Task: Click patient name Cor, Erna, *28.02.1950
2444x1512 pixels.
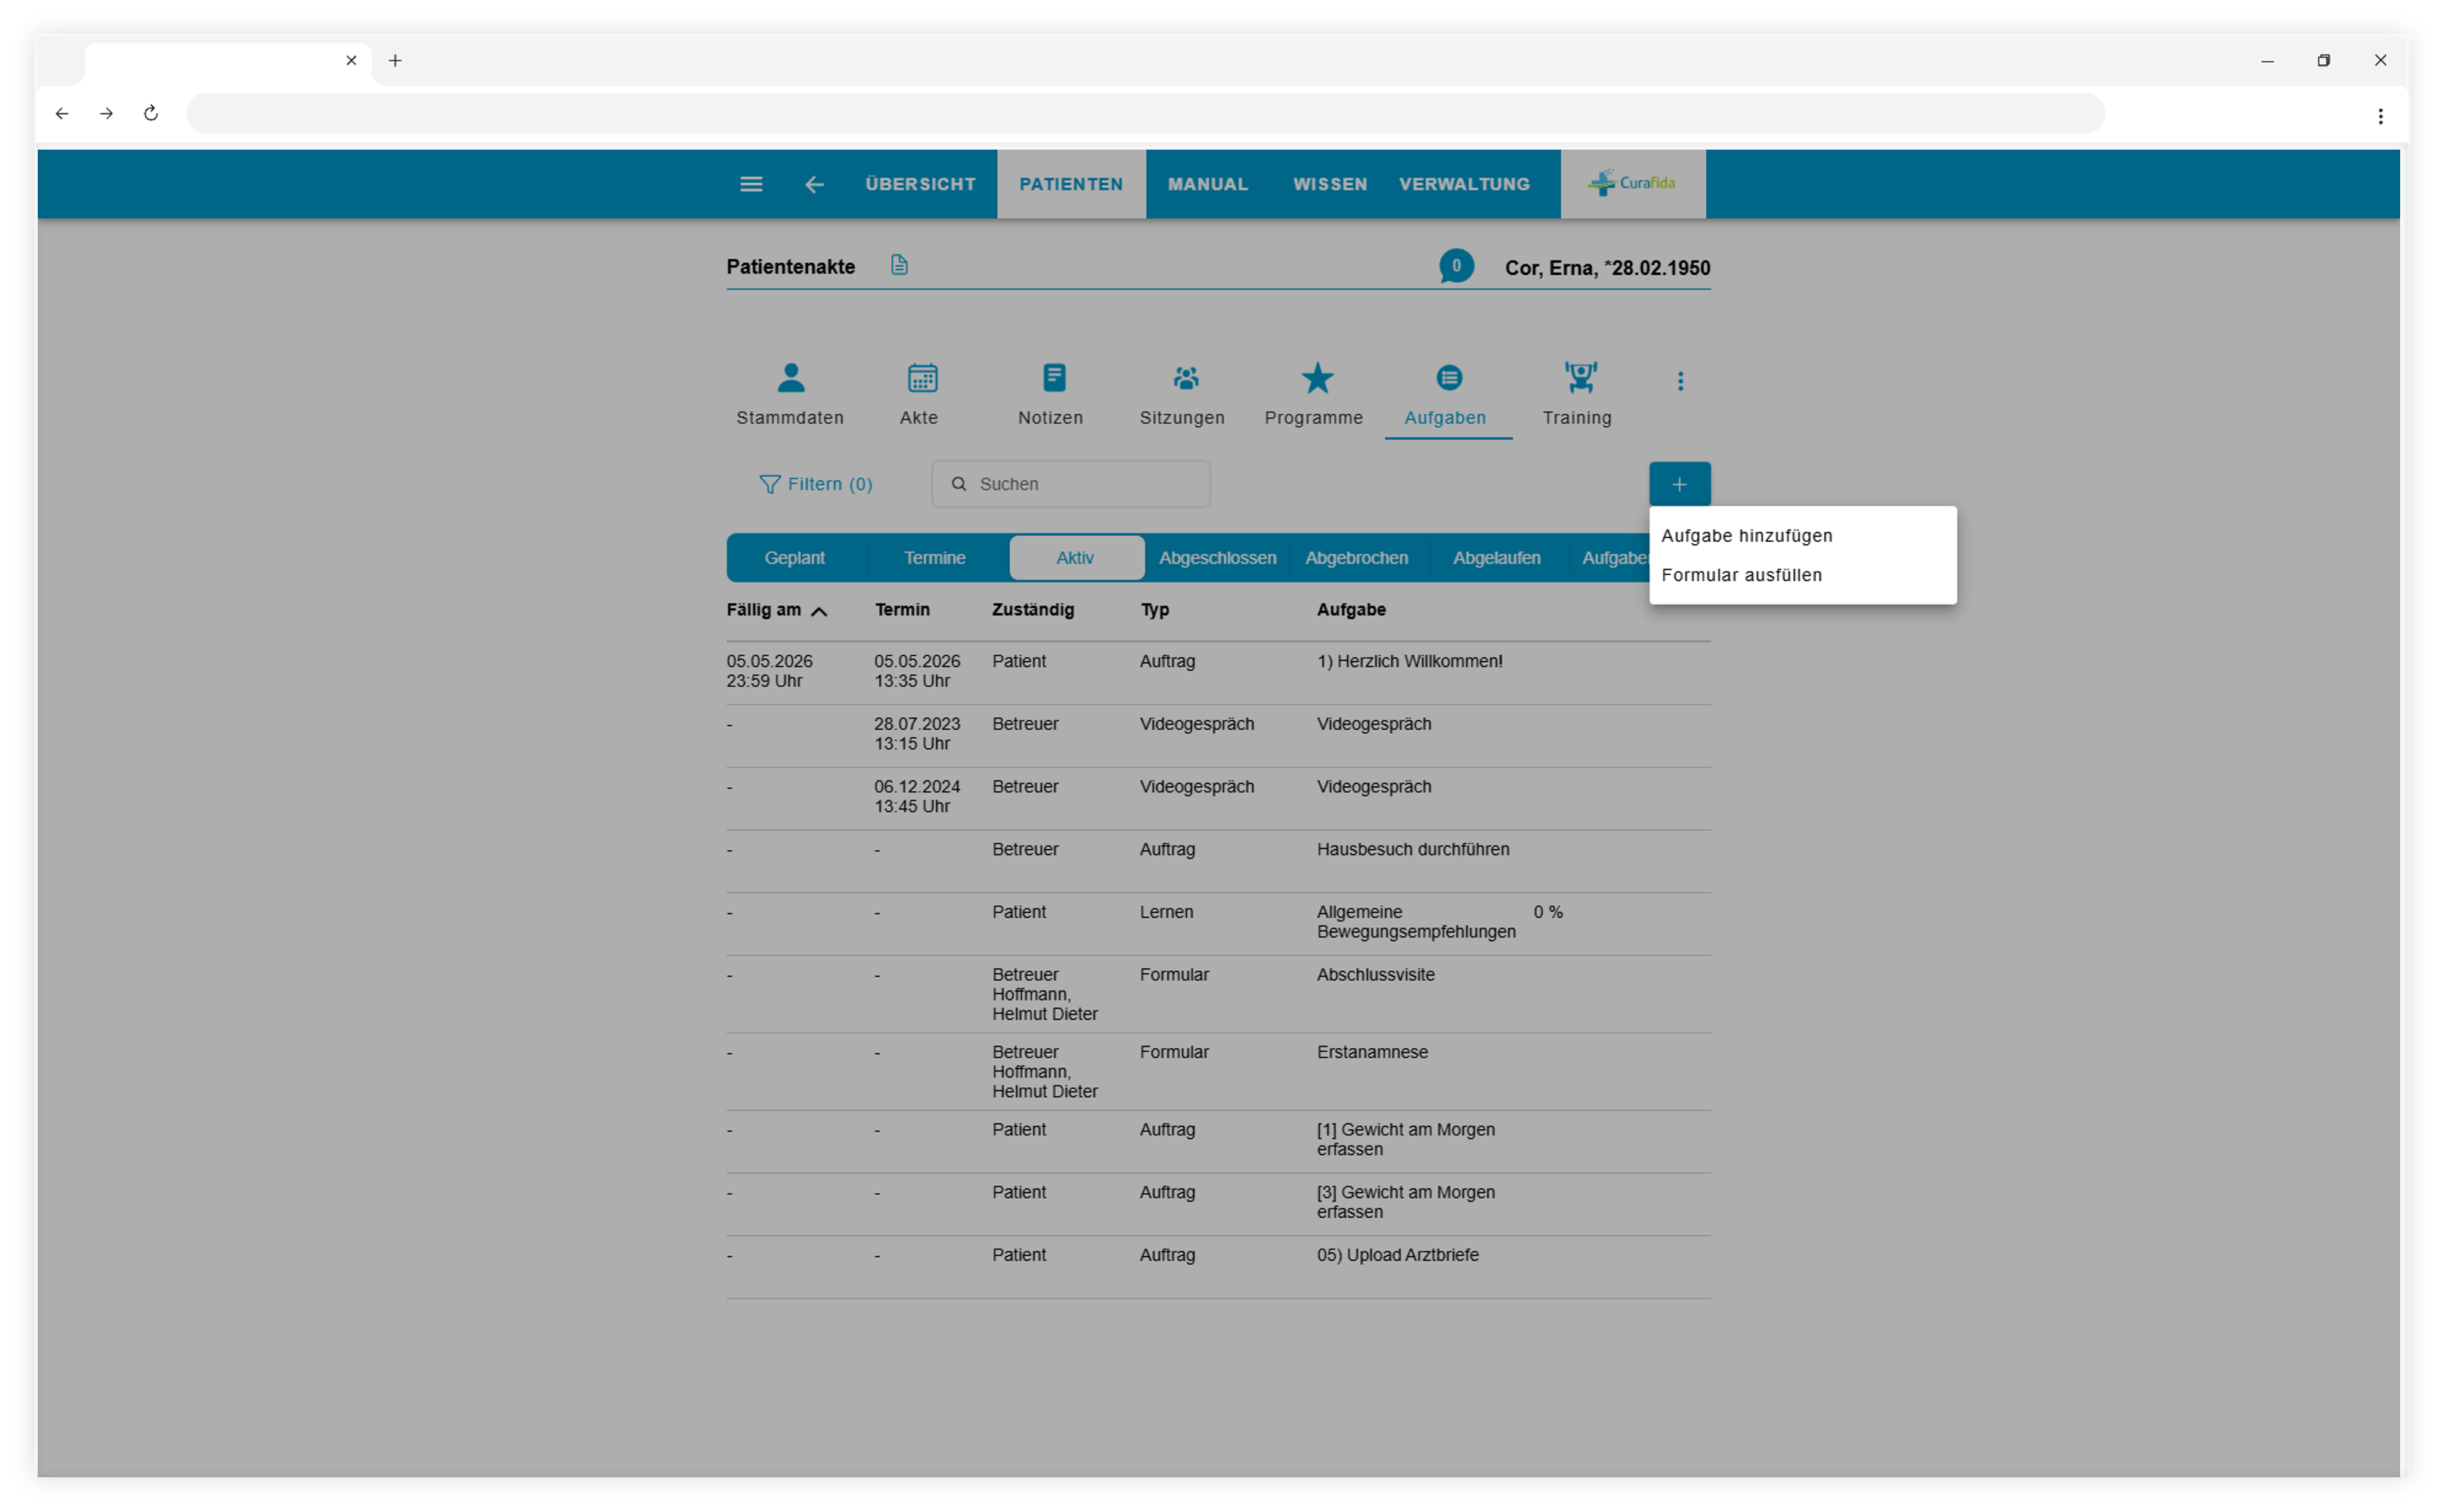Action: 1606,268
